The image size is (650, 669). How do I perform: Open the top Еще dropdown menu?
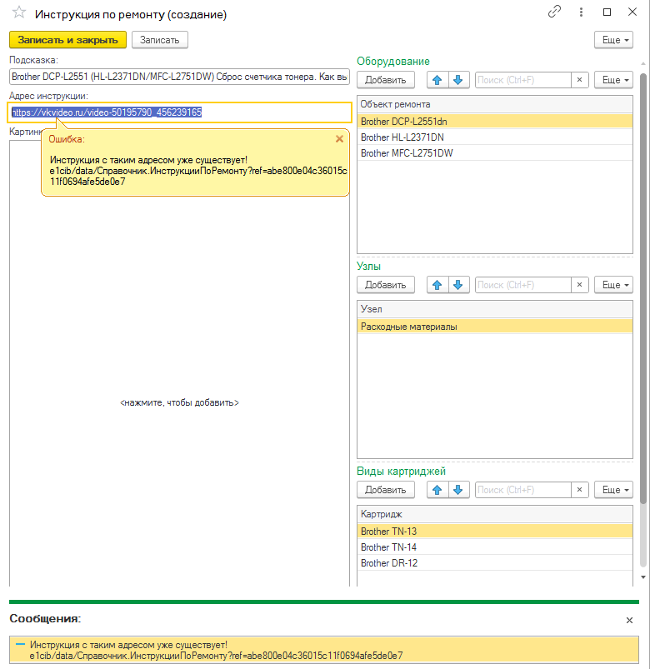coord(613,40)
